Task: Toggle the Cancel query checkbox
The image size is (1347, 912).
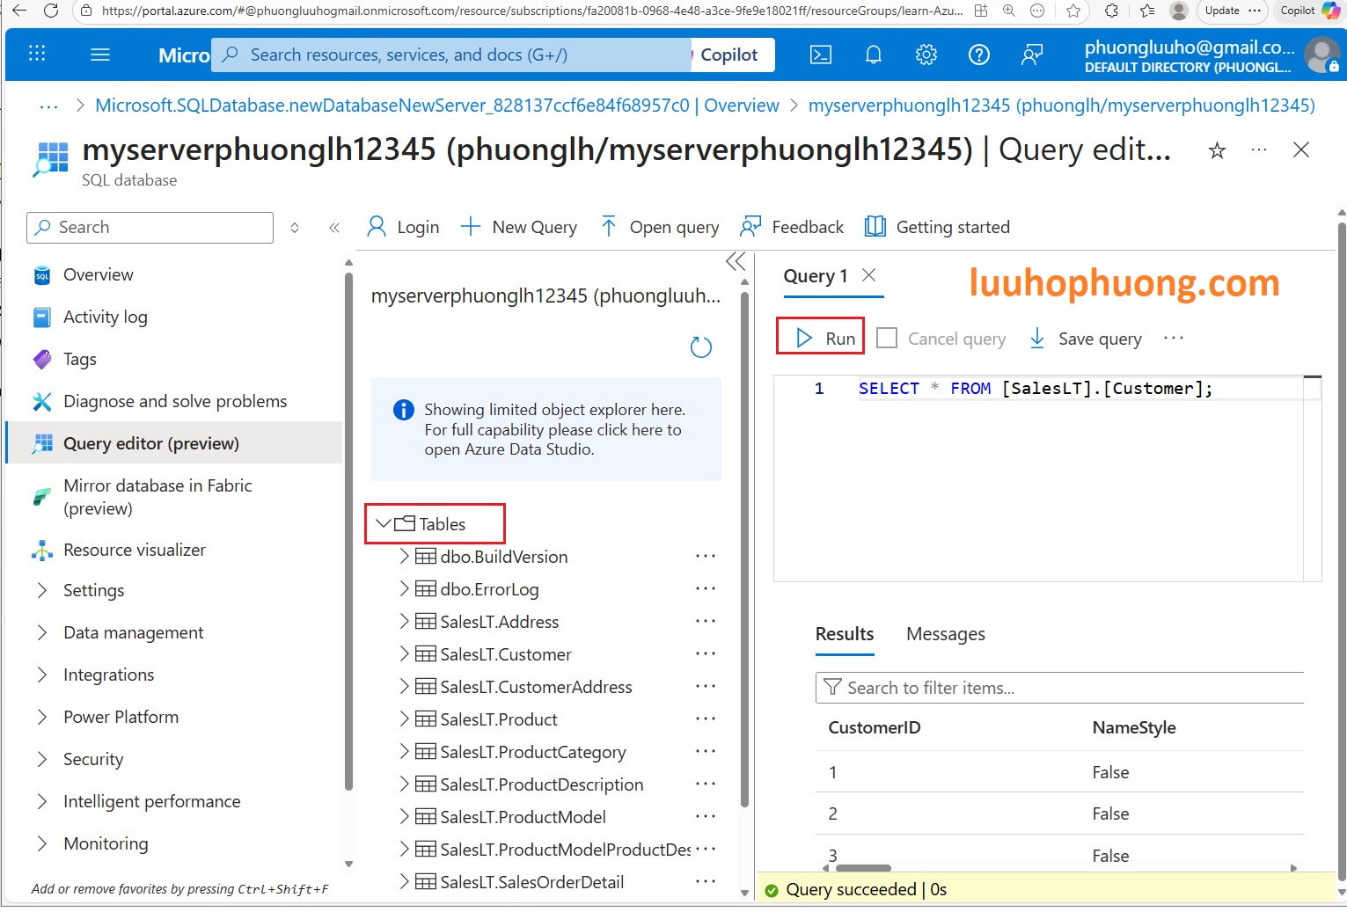Action: tap(887, 339)
